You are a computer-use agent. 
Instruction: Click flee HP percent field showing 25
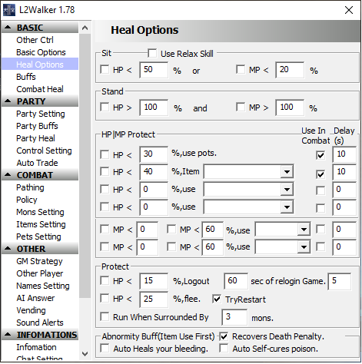[154, 299]
